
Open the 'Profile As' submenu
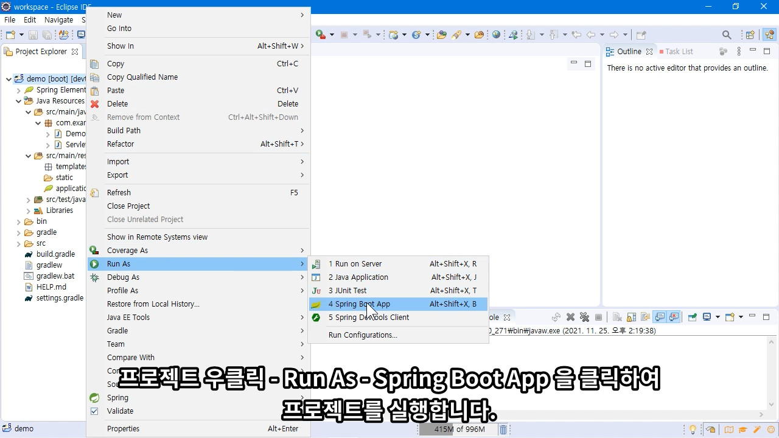198,291
